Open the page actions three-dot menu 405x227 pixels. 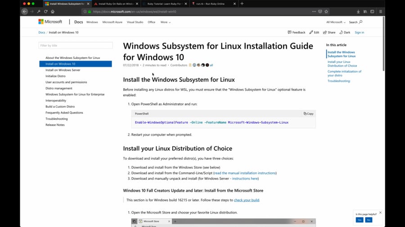(314, 12)
